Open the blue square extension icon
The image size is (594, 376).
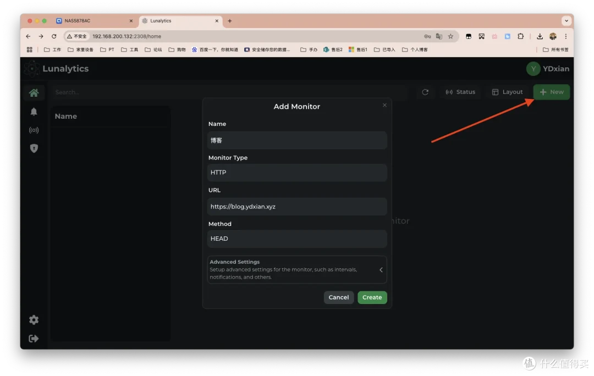coord(507,36)
